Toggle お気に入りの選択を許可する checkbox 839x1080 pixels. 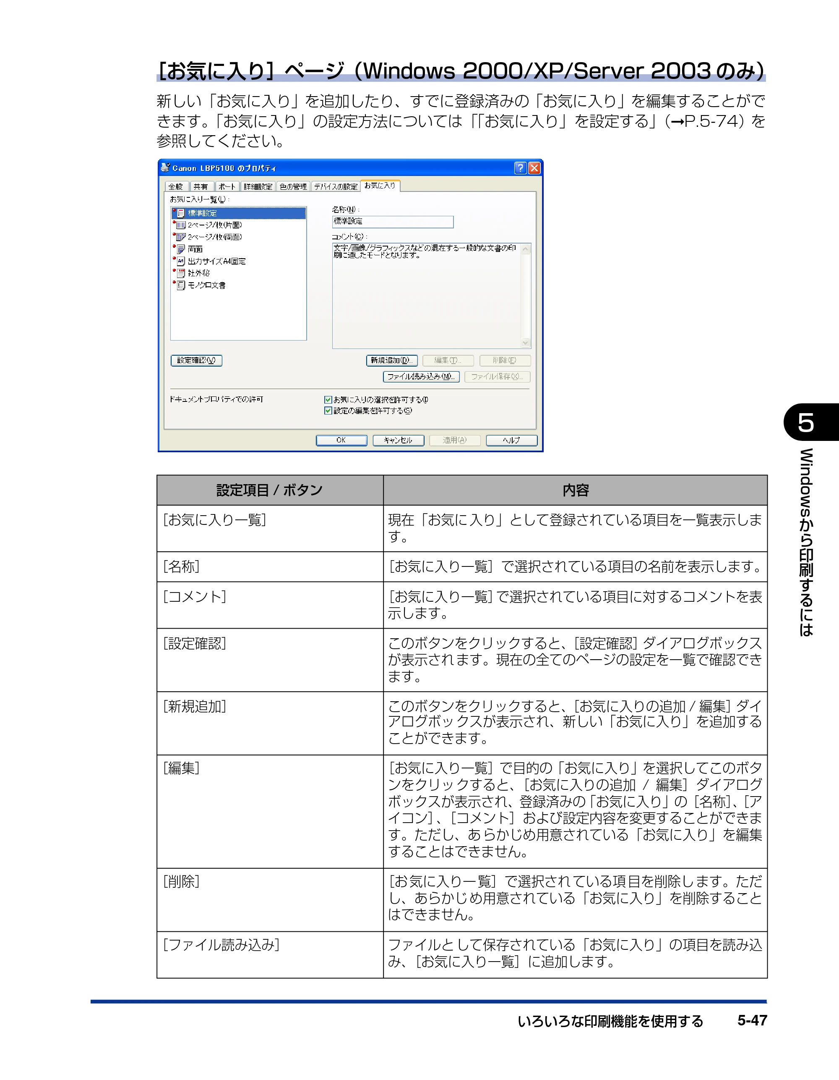click(328, 400)
